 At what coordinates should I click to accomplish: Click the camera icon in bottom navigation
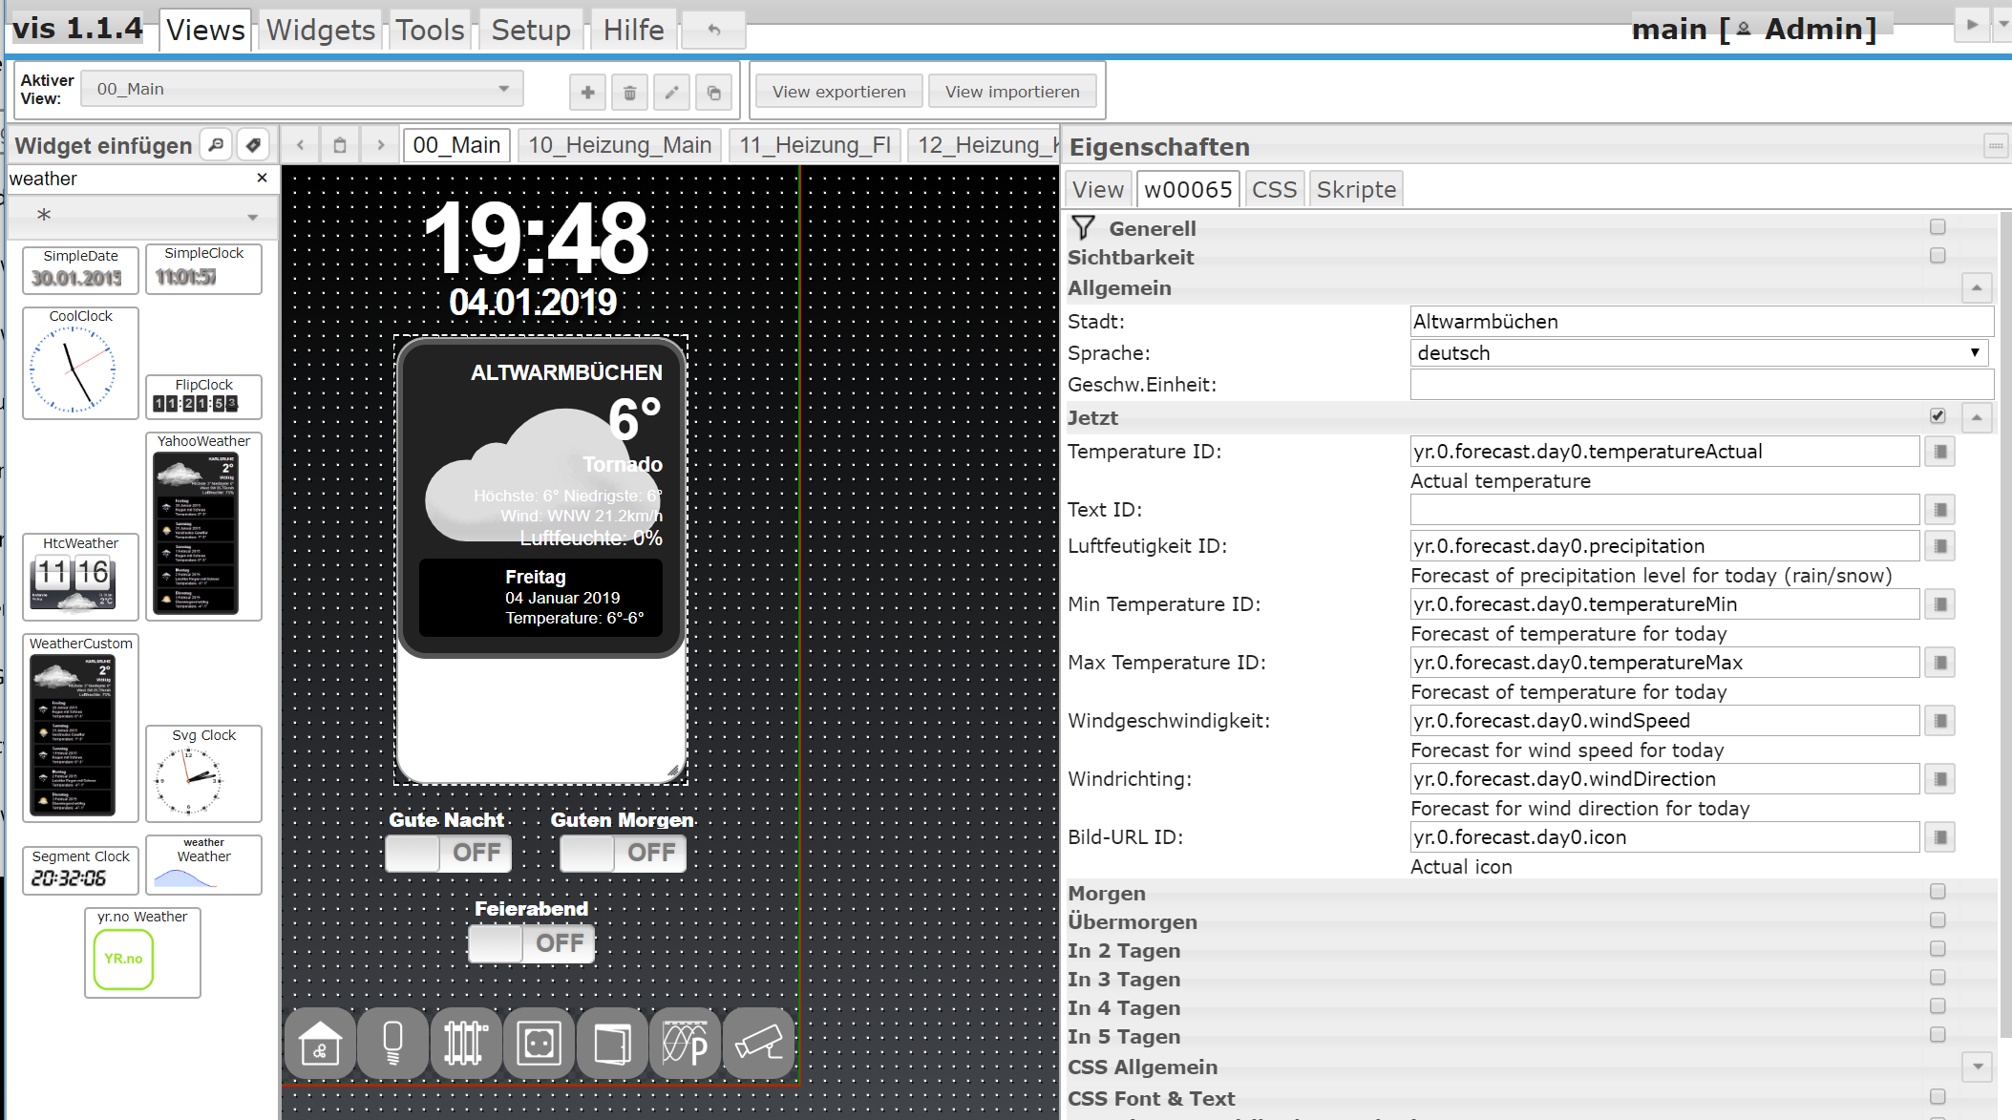click(758, 1044)
